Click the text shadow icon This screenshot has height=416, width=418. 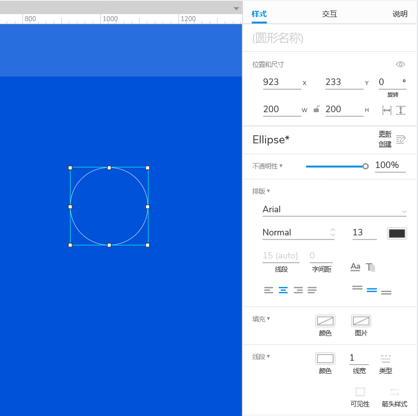370,267
